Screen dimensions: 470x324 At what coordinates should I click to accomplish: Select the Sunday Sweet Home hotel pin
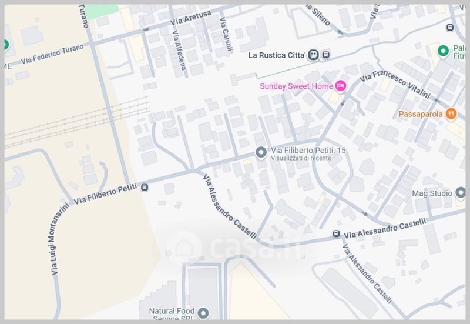coord(341,86)
